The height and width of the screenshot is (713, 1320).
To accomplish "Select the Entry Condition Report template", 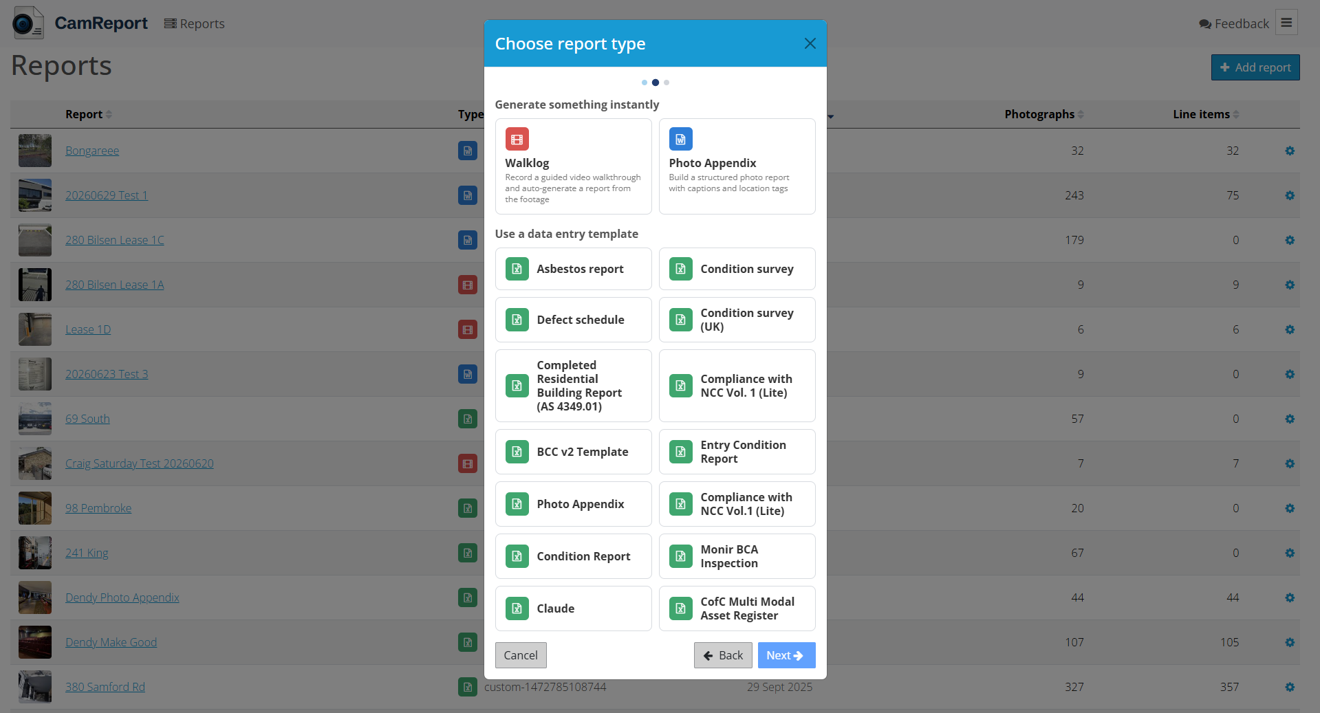I will pyautogui.click(x=737, y=452).
